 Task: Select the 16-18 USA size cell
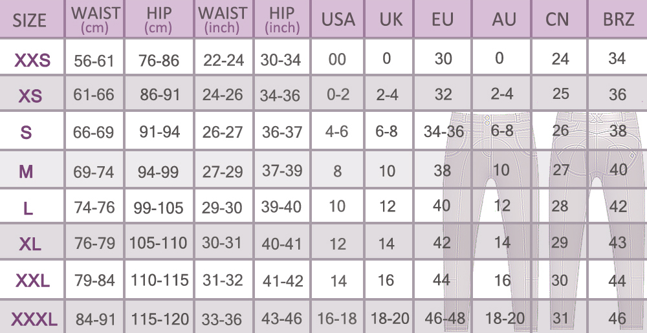337,318
